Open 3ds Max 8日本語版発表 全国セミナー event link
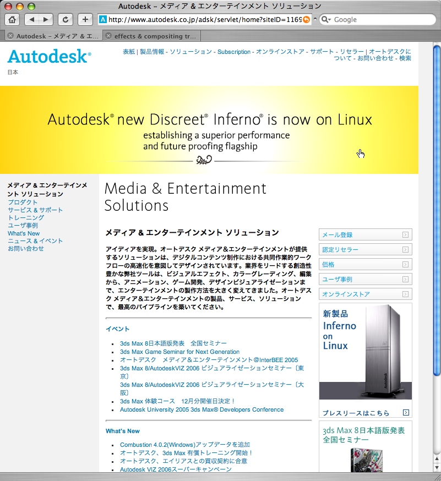 coord(173,343)
